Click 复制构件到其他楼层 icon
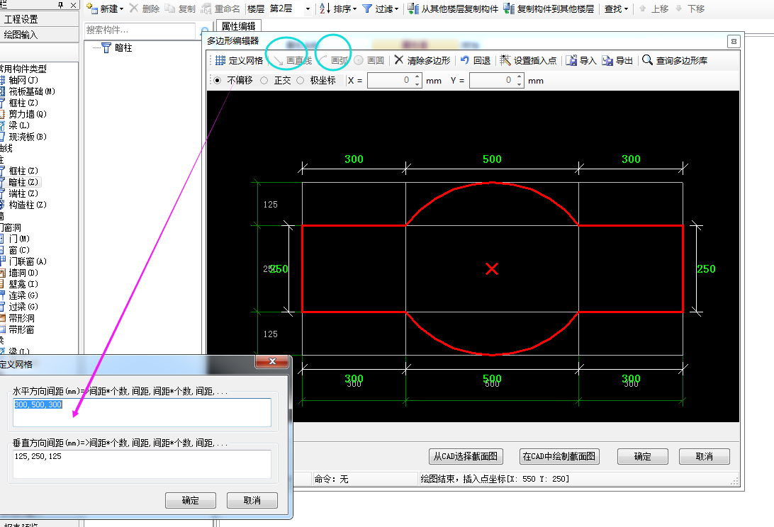 tap(509, 8)
